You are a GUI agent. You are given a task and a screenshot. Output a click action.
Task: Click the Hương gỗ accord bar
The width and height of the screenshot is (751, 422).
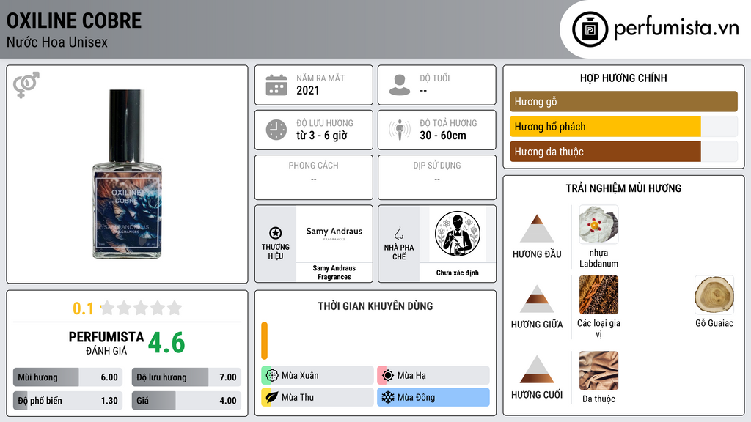point(623,101)
